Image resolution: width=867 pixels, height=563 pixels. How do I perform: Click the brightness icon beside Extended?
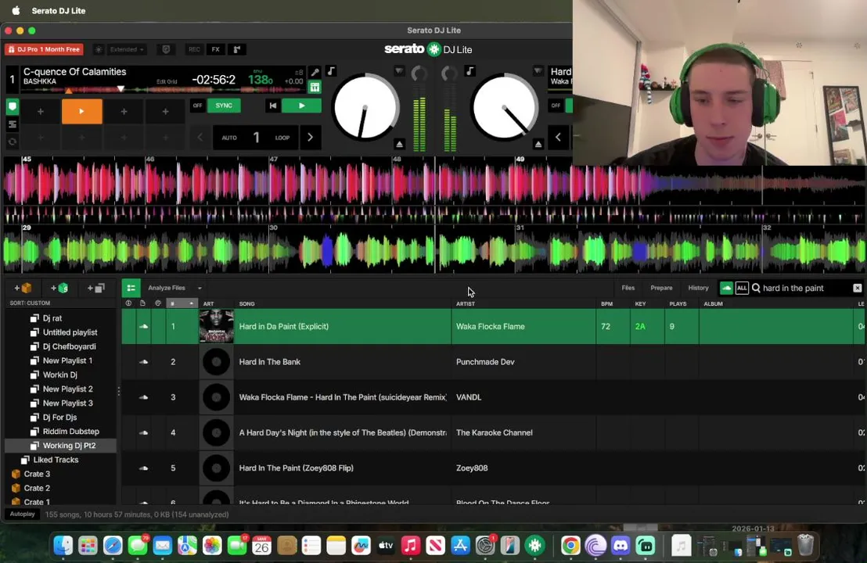click(x=99, y=49)
